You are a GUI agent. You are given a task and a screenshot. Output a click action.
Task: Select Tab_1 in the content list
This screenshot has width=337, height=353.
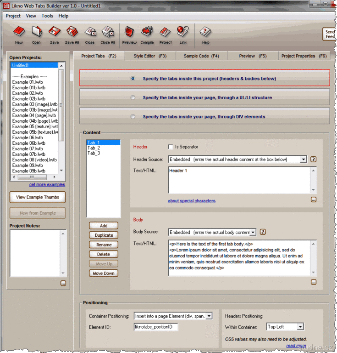point(103,143)
